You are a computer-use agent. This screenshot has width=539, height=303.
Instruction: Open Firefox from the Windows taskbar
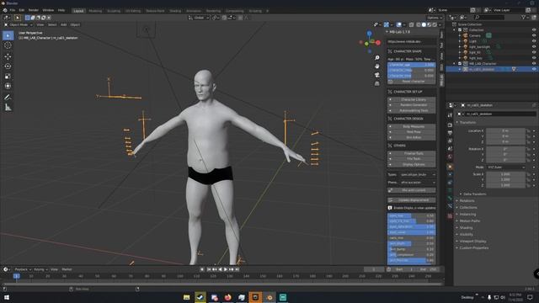coord(228,297)
